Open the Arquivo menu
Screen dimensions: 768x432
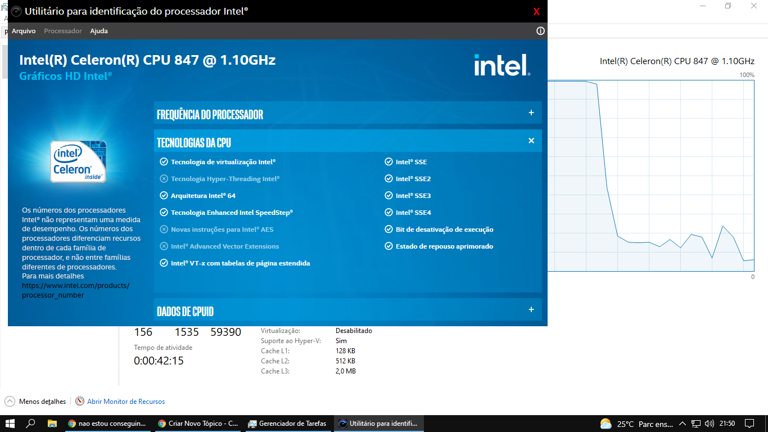tap(24, 31)
